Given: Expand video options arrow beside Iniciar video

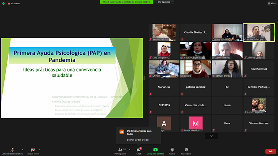Looking at the screenshot, I should coord(40,150).
